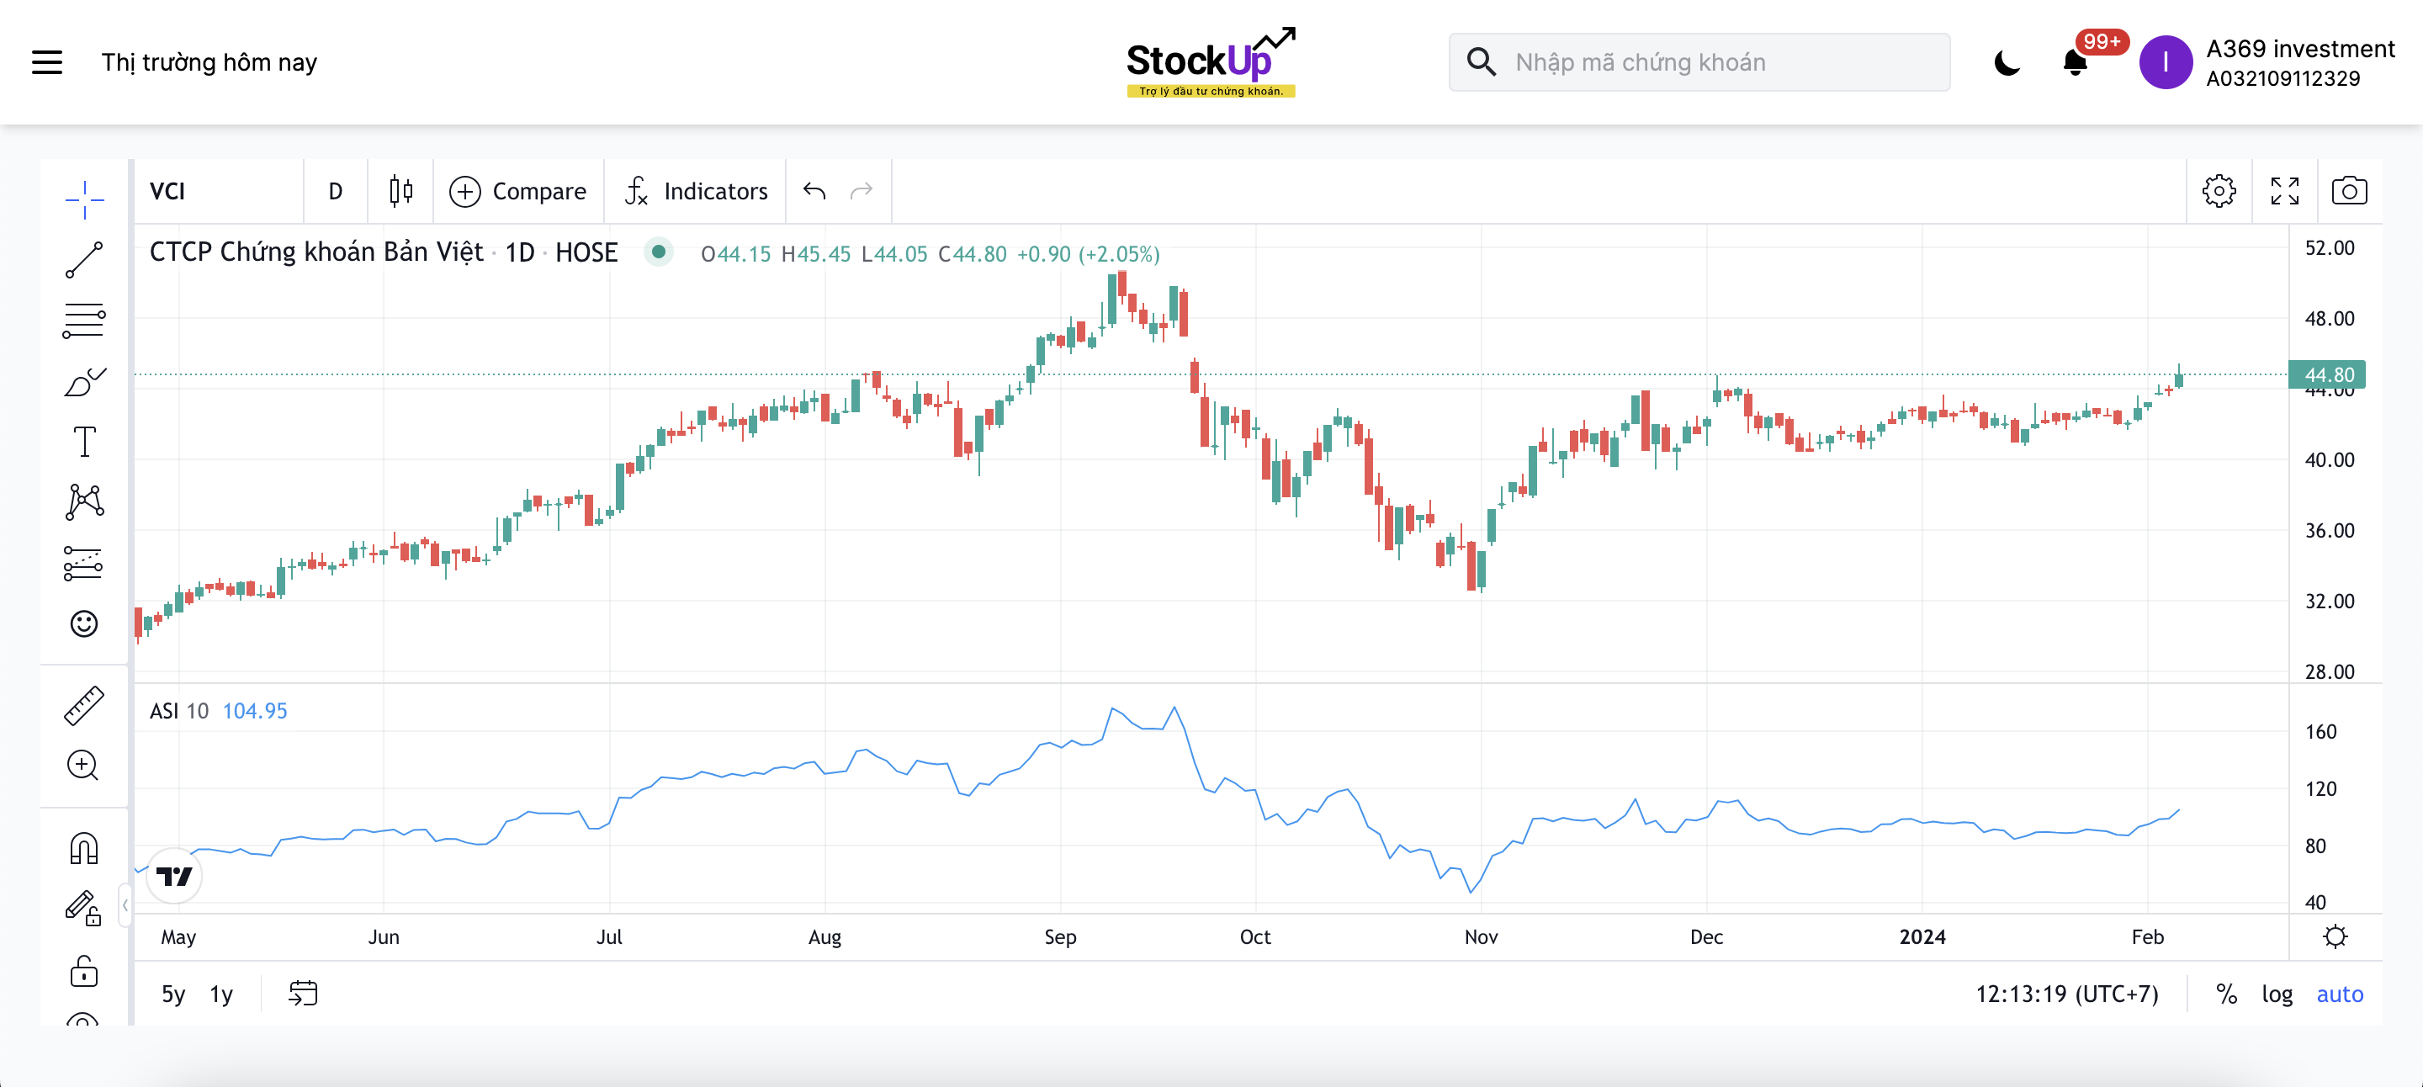This screenshot has height=1087, width=2423.
Task: Select the ruler measure tool
Action: click(84, 705)
